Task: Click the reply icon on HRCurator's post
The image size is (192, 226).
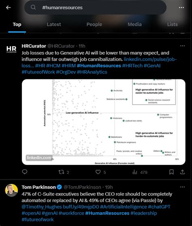Action: point(25,172)
